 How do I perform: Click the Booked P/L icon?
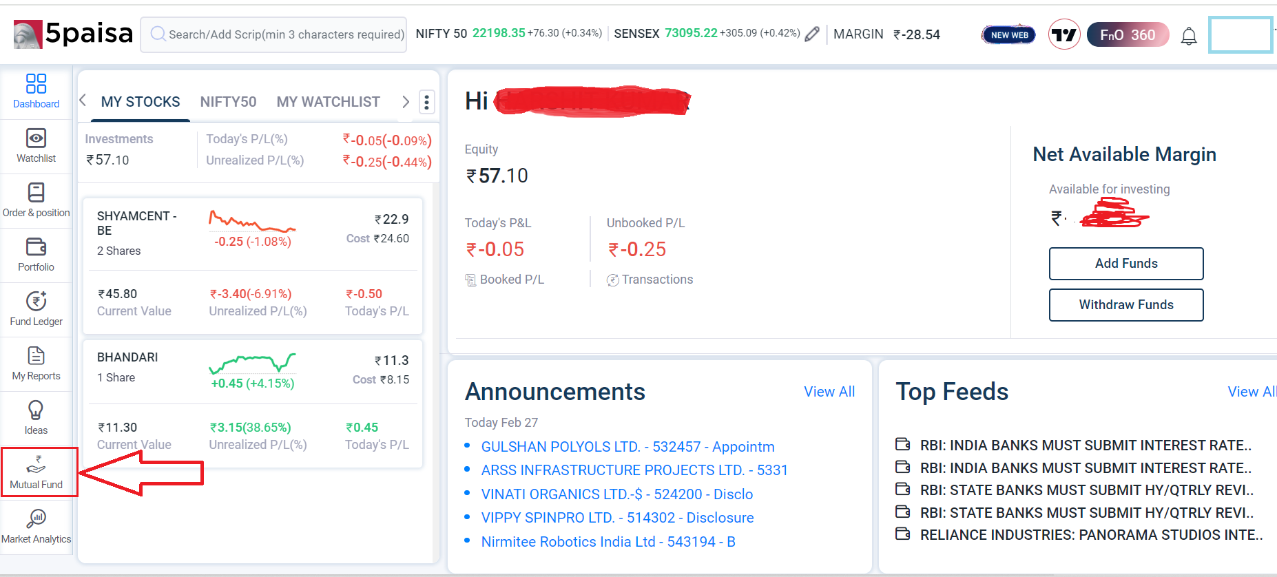click(470, 280)
